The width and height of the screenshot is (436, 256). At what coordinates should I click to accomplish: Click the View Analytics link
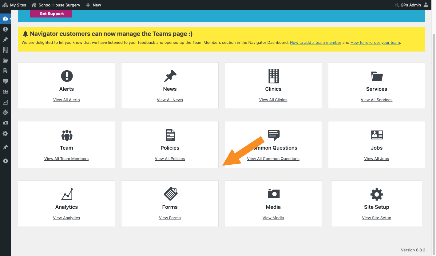click(66, 218)
